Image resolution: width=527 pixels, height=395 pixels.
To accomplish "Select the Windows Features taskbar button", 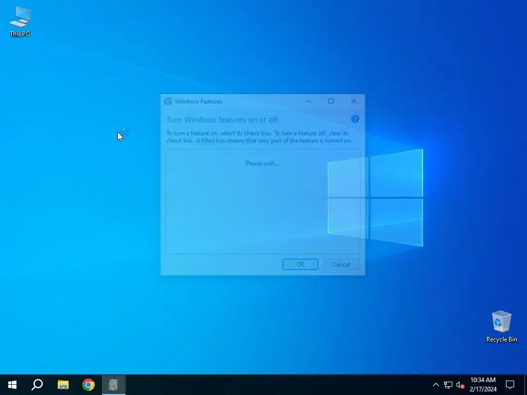I will [x=114, y=385].
